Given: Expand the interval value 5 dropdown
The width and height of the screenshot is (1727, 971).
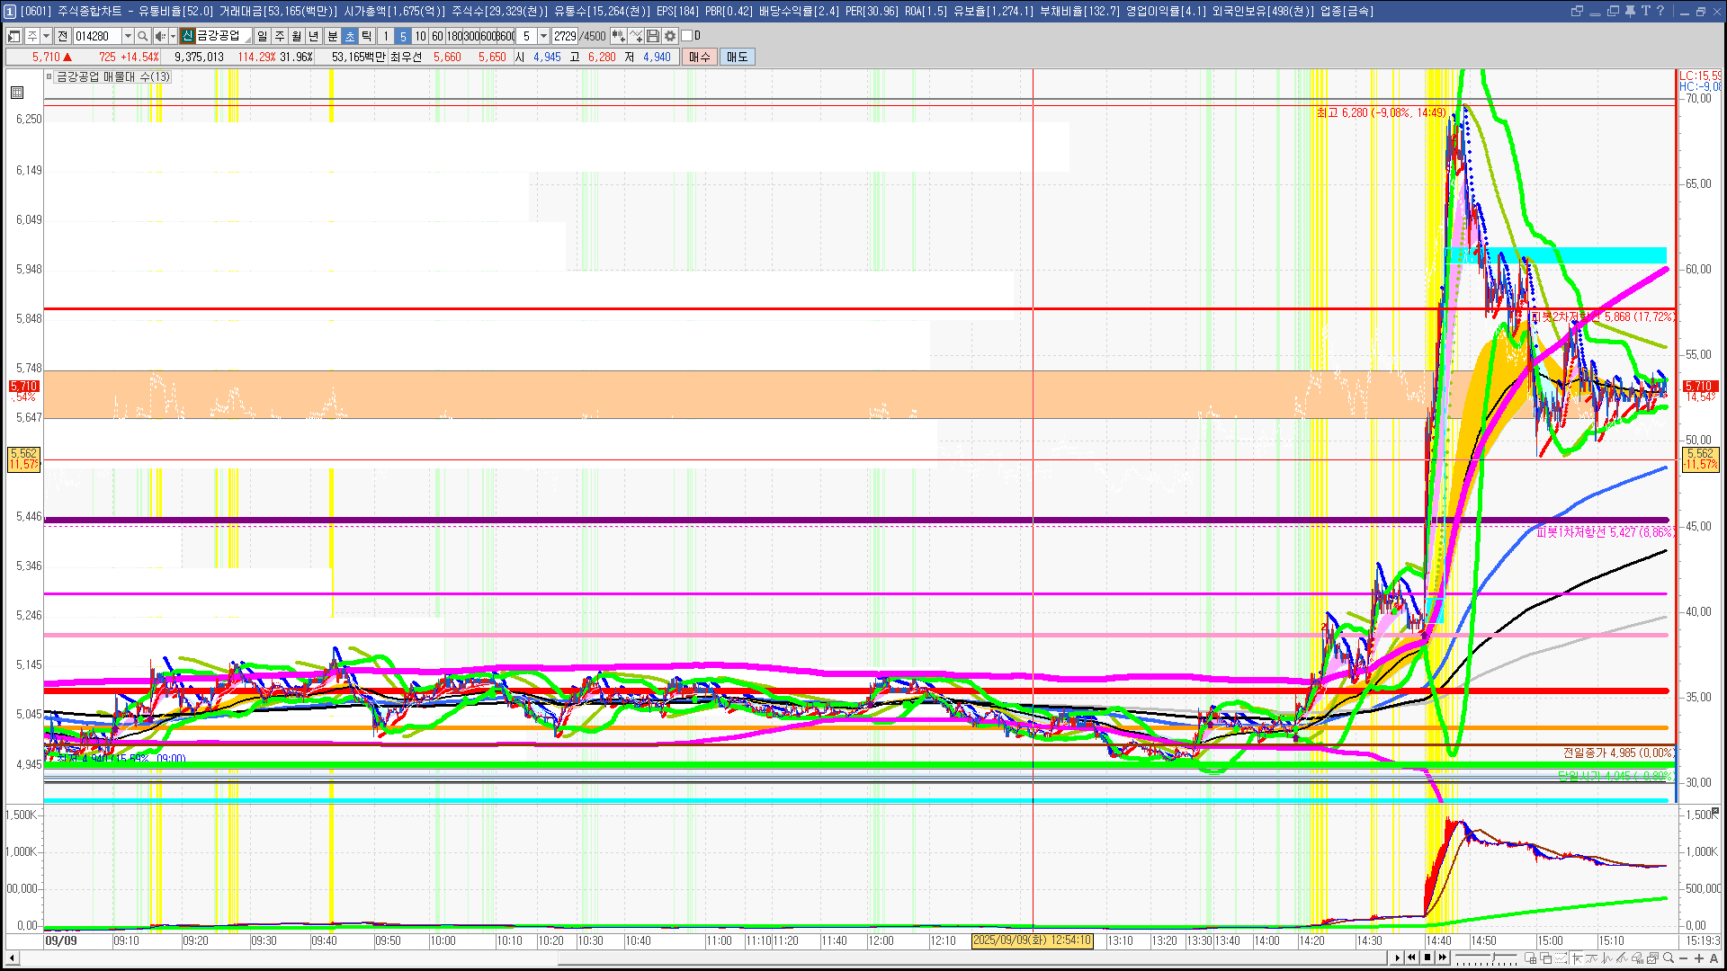Looking at the screenshot, I should [x=543, y=36].
